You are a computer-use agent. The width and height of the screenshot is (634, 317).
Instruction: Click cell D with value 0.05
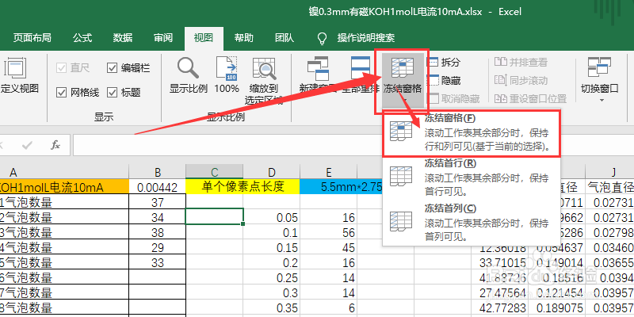coord(271,216)
